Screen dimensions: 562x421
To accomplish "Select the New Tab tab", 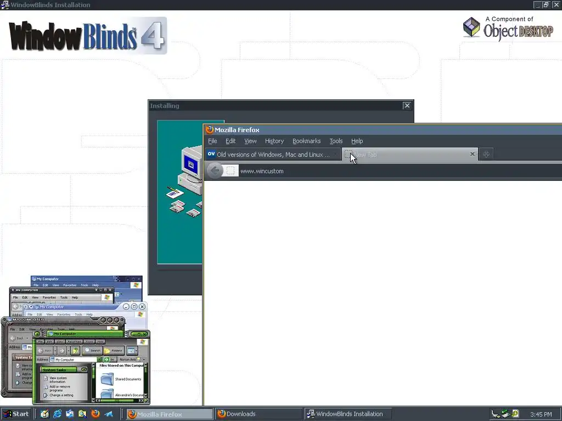I will point(409,154).
